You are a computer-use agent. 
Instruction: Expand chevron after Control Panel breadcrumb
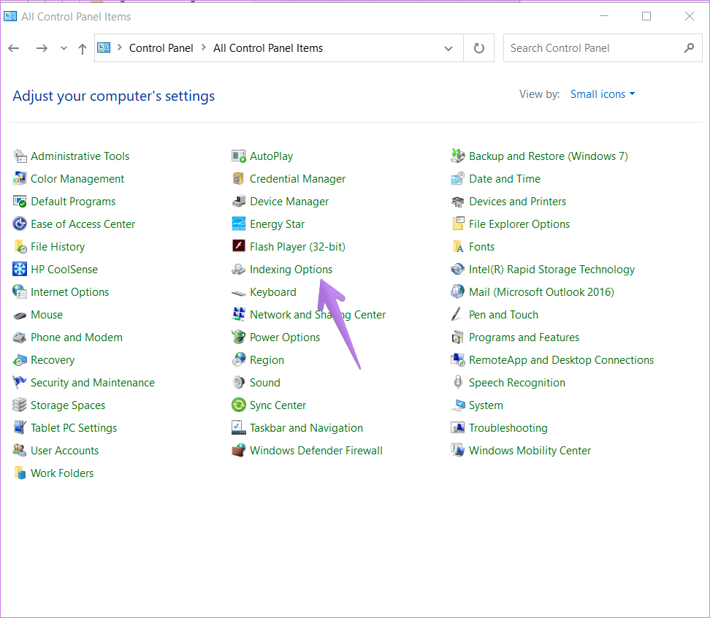click(x=203, y=47)
